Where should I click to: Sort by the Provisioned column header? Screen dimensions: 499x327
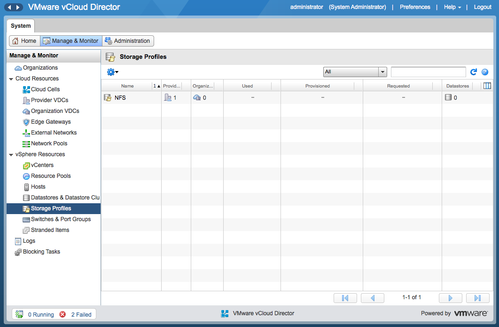pyautogui.click(x=318, y=86)
